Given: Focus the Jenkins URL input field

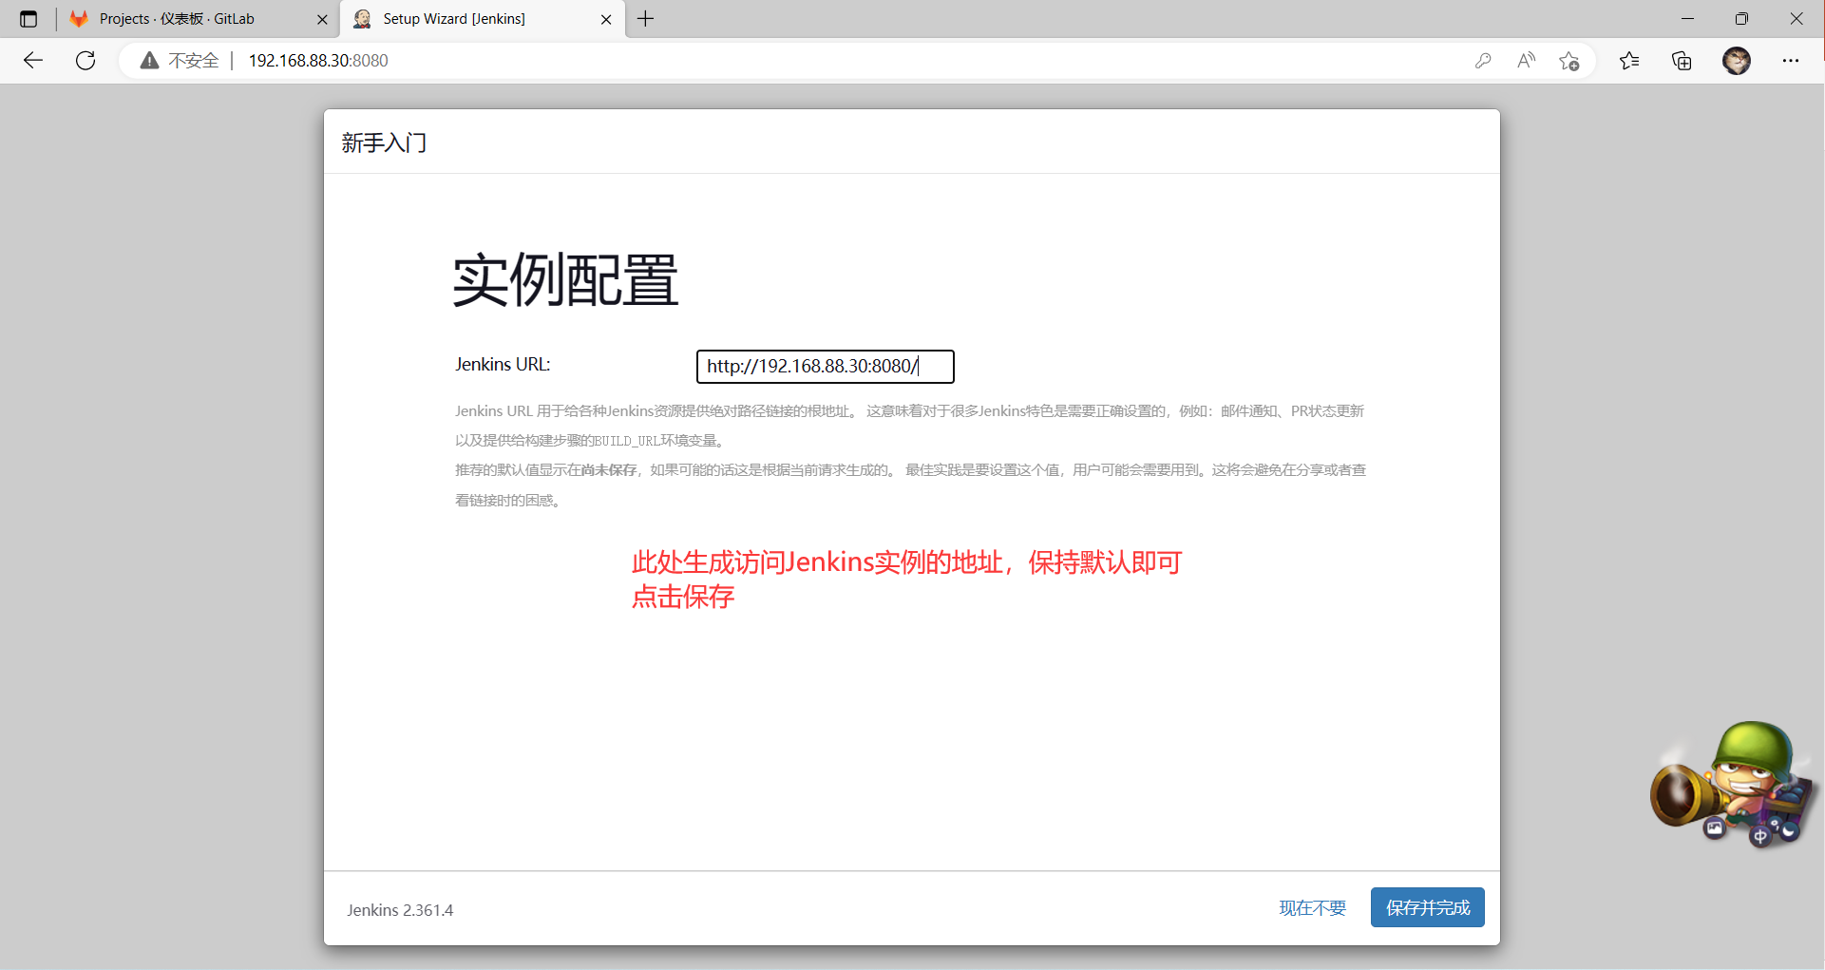Looking at the screenshot, I should [x=825, y=367].
